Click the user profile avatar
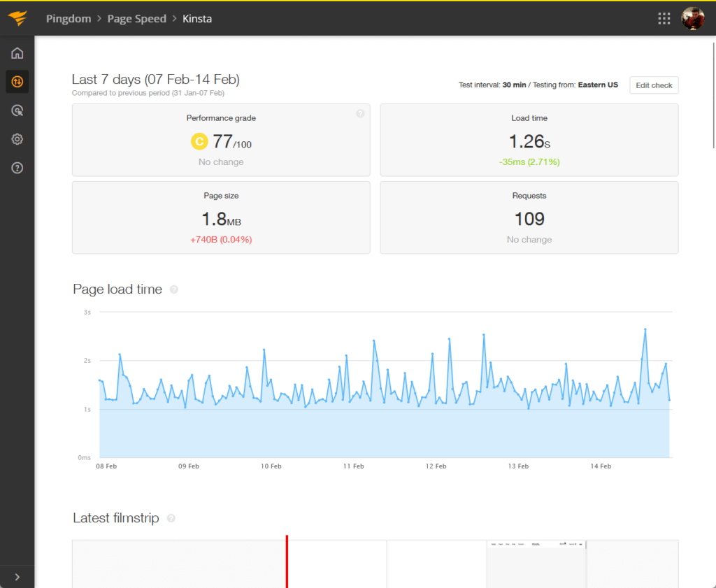 [693, 18]
